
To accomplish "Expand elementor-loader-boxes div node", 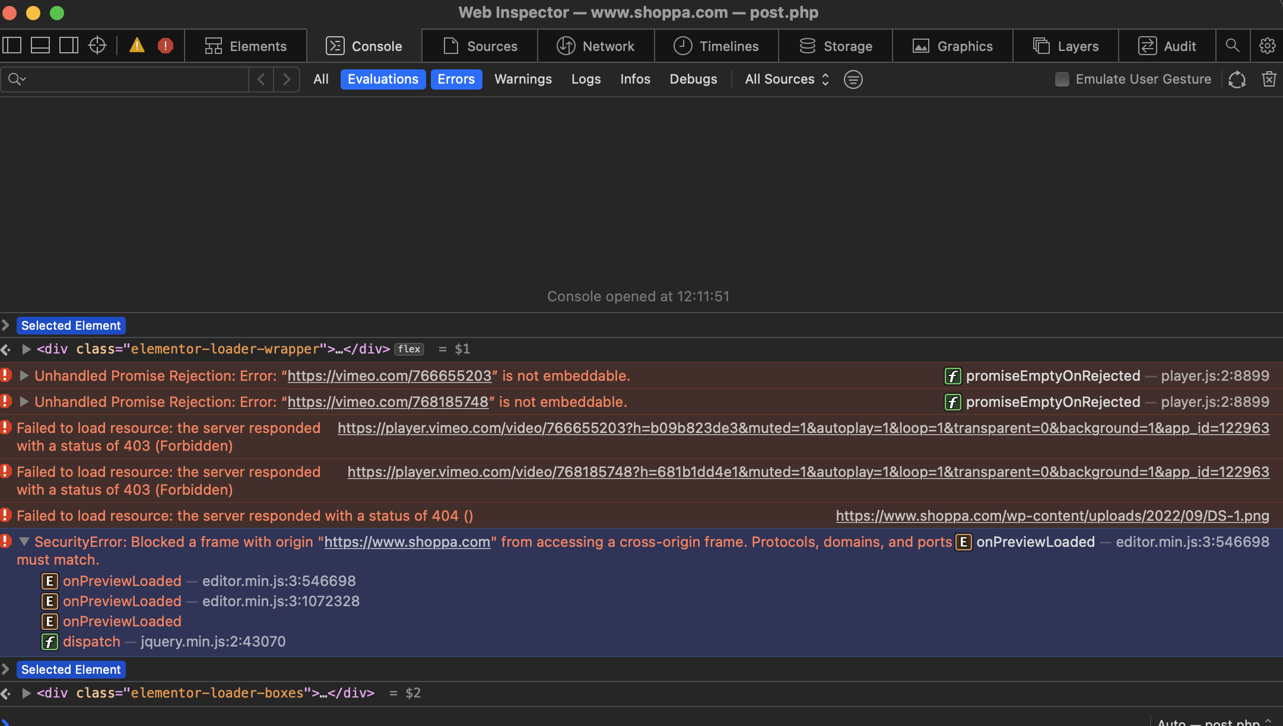I will (x=26, y=693).
